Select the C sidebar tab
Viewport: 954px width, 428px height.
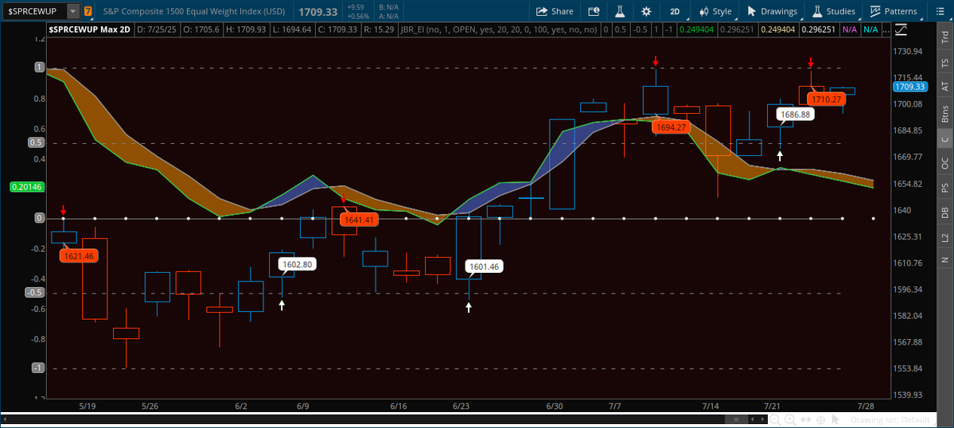click(945, 139)
